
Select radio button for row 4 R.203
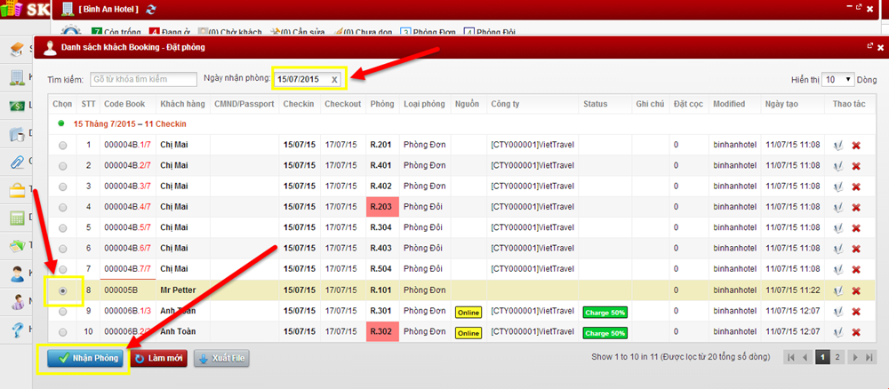pyautogui.click(x=62, y=207)
